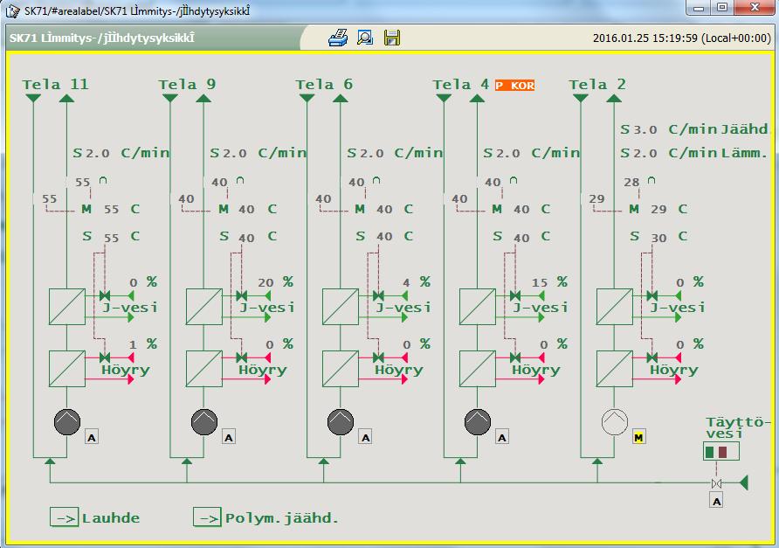779x548 pixels.
Task: Select Tela 6 J-vesi heat exchanger
Action: pos(341,307)
